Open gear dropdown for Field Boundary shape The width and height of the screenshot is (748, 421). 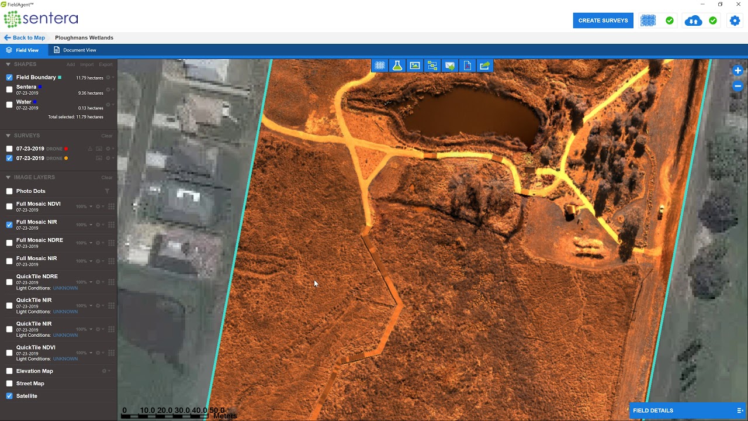pos(109,77)
